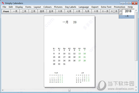Open the Help menu

tap(130, 7)
